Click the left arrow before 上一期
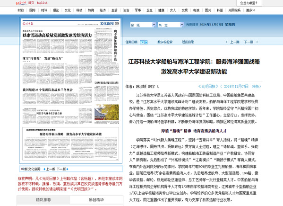The width and height of the screenshot is (283, 206). pos(227,42)
